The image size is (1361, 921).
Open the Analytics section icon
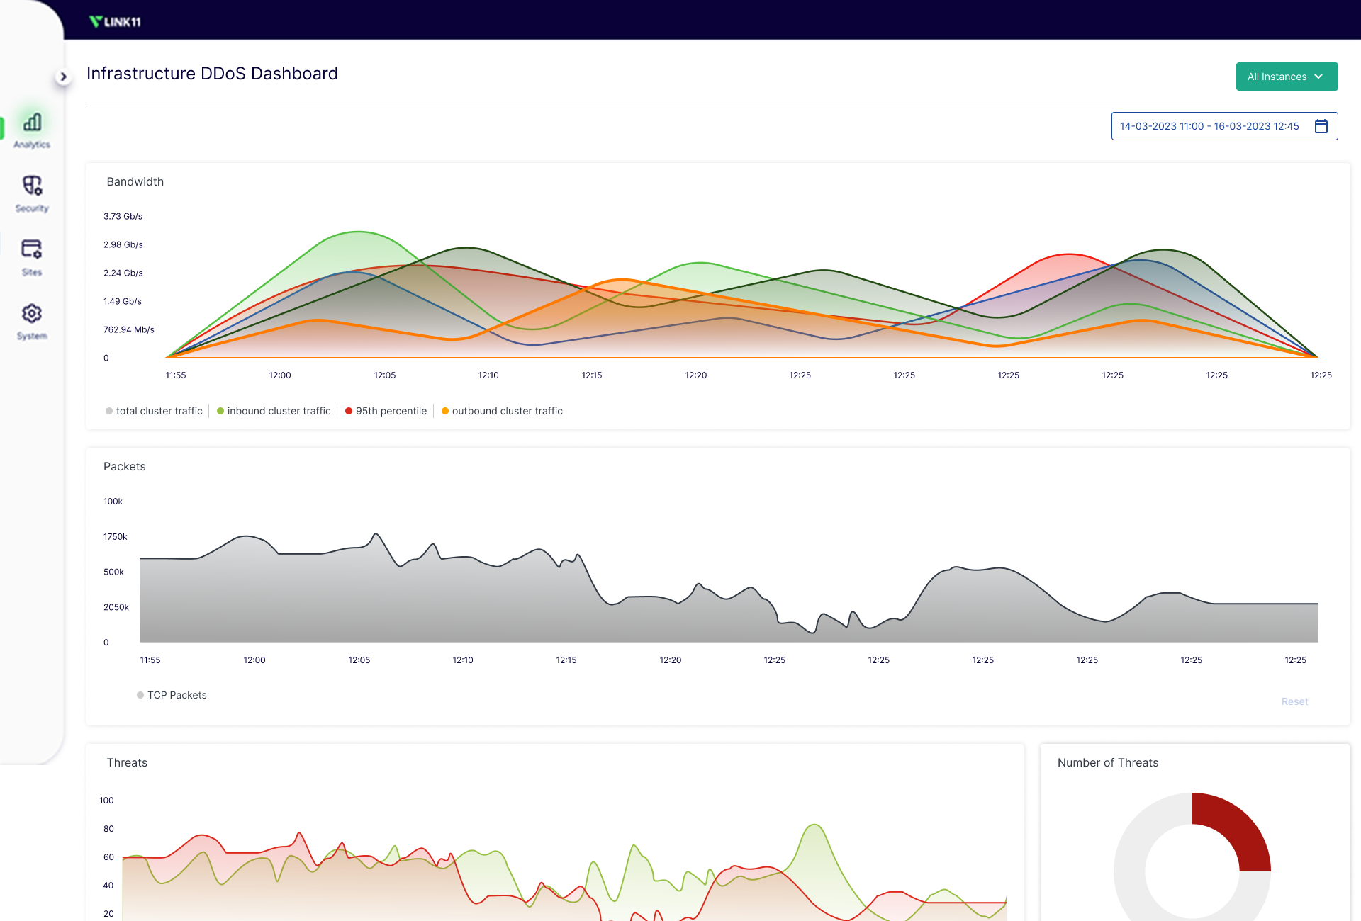click(32, 123)
